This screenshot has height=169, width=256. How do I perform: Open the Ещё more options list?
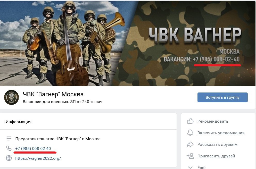201,167
